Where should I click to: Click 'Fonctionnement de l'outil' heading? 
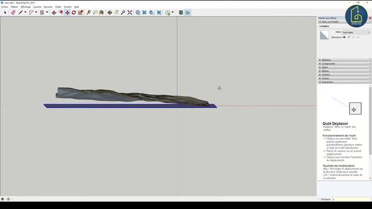[339, 135]
